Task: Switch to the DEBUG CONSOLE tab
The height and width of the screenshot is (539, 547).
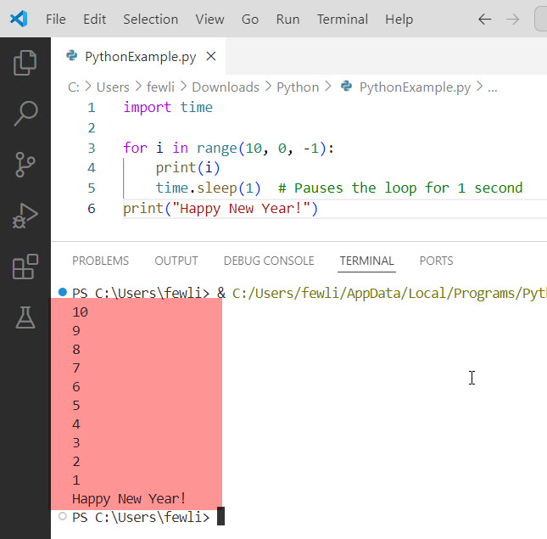Action: click(269, 261)
